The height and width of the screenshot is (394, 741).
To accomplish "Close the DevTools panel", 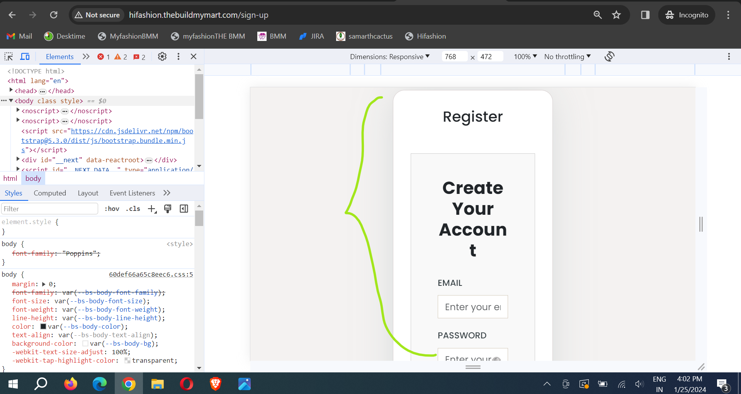I will (x=194, y=57).
